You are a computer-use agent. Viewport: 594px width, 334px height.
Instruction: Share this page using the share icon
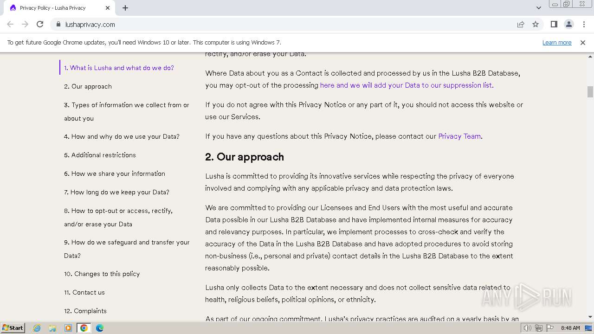coord(521,24)
